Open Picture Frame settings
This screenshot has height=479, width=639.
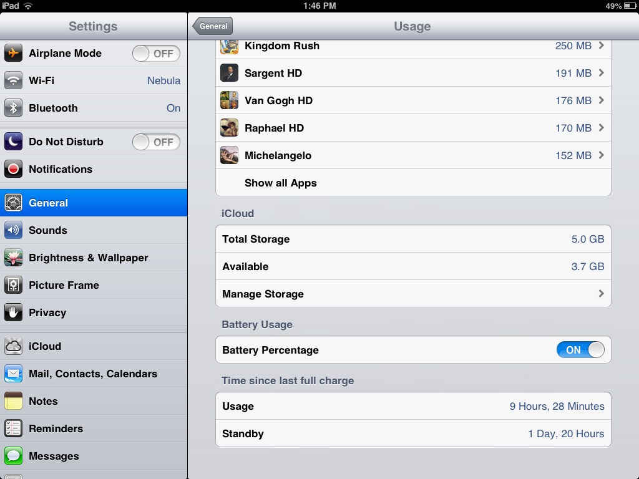(x=94, y=285)
